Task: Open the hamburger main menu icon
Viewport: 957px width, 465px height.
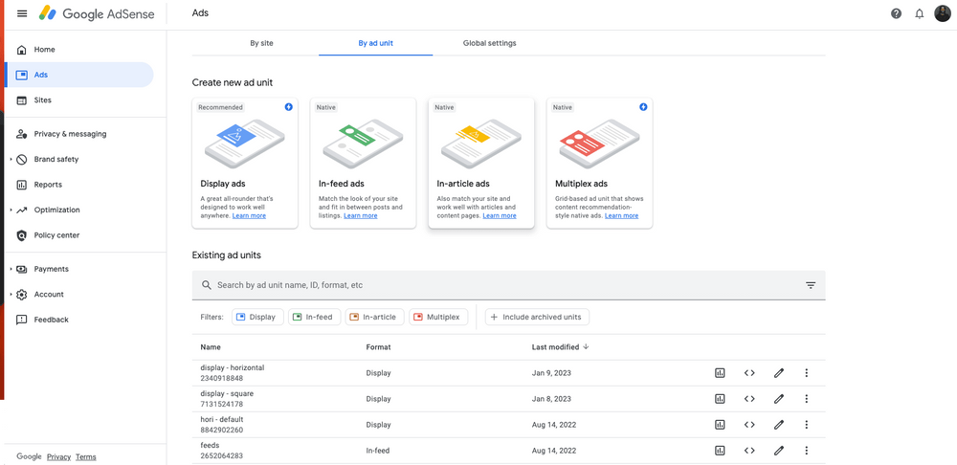Action: click(x=22, y=13)
